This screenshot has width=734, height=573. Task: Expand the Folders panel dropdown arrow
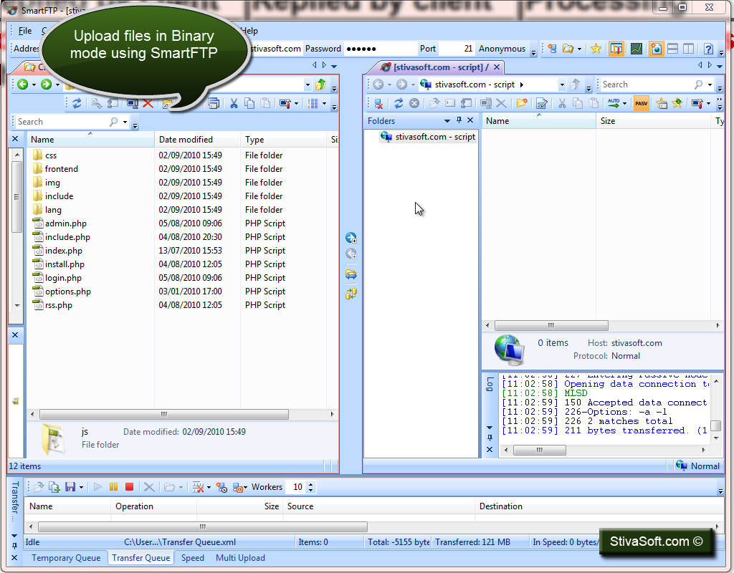tap(447, 121)
